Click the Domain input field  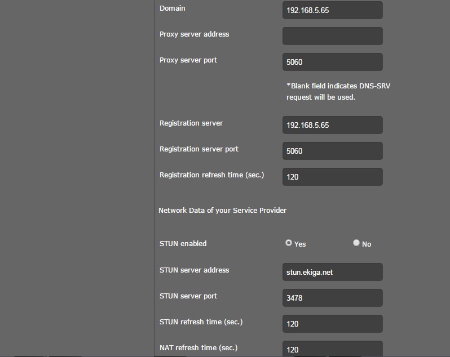[332, 10]
